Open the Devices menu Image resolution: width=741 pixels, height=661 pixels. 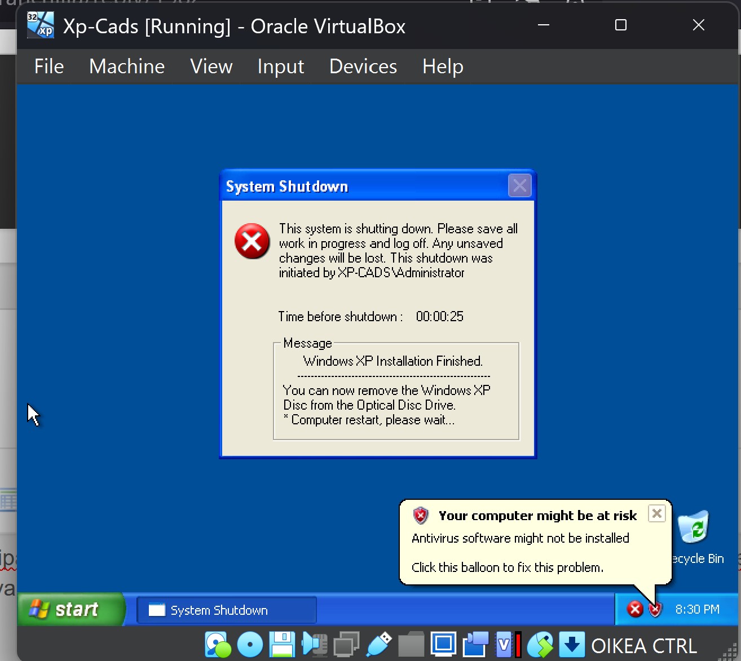[363, 66]
